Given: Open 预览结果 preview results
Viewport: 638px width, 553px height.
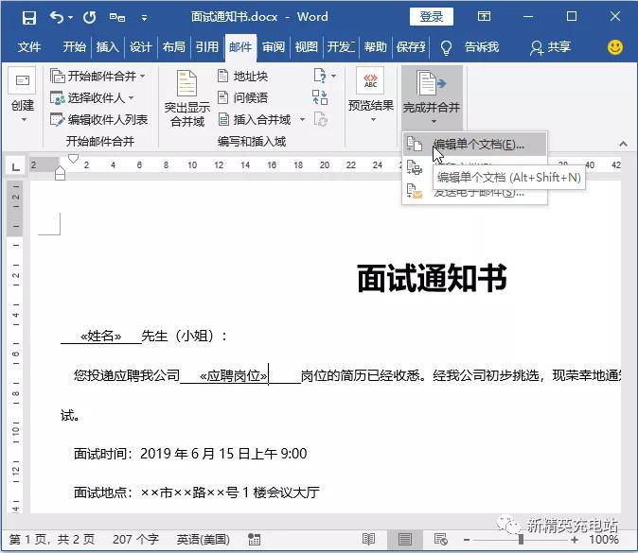Looking at the screenshot, I should click(x=371, y=95).
